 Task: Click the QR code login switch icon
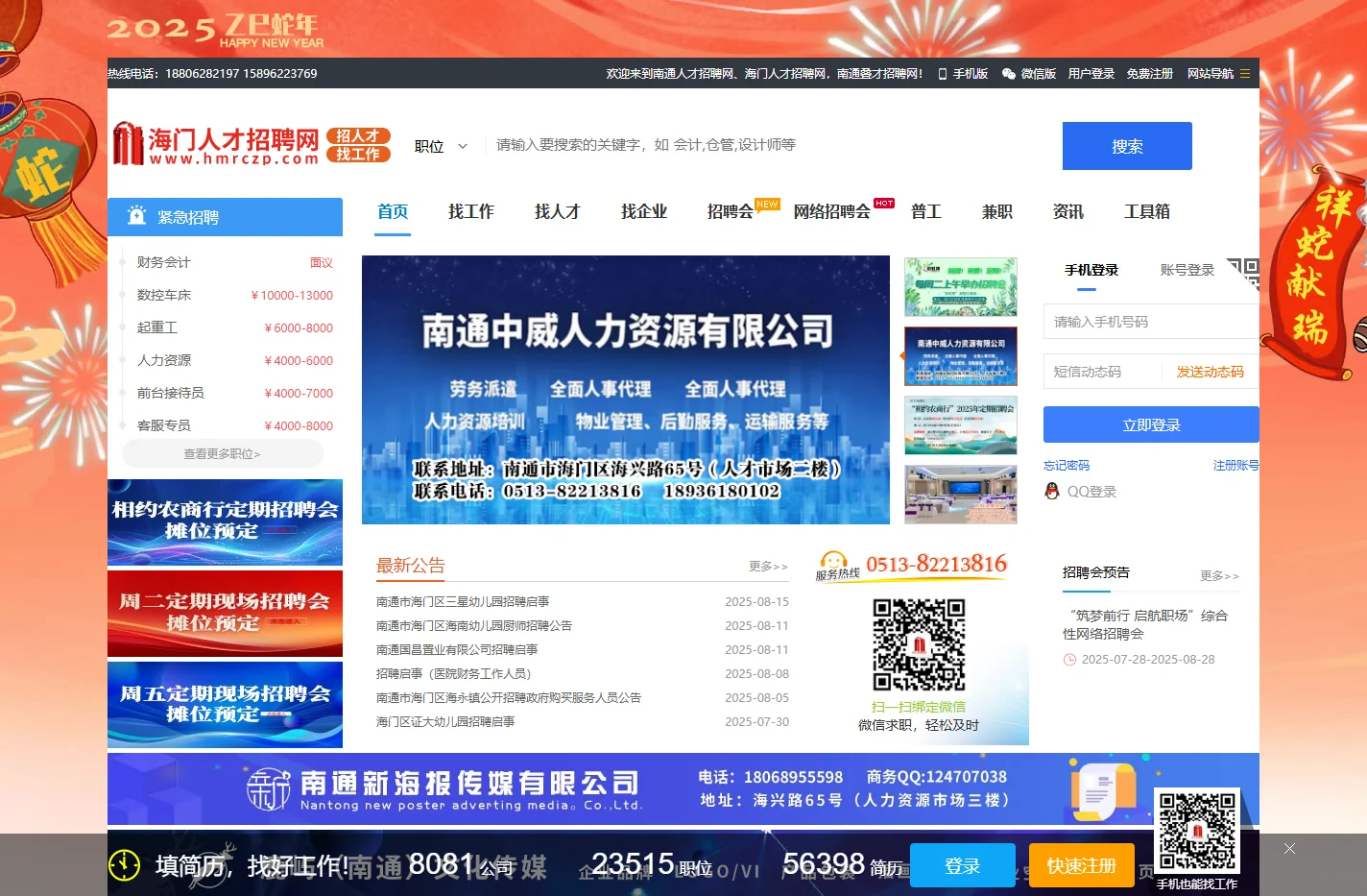pos(1243,273)
